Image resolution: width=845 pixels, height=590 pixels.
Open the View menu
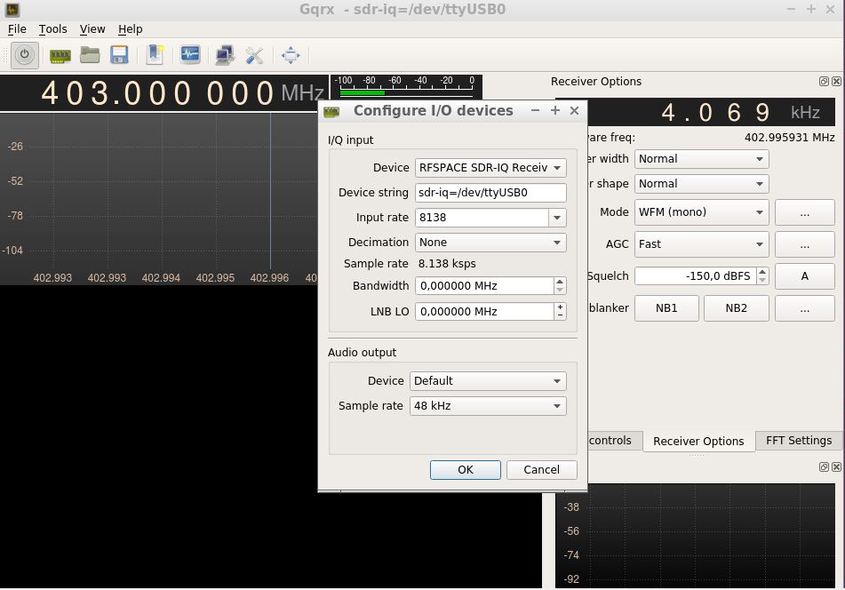click(92, 29)
